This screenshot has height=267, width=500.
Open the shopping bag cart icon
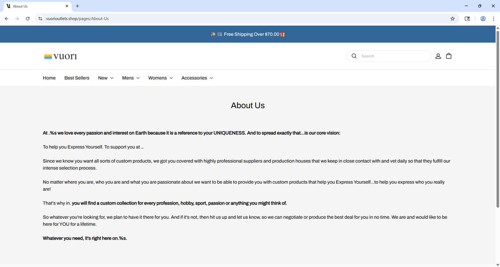[x=448, y=56]
